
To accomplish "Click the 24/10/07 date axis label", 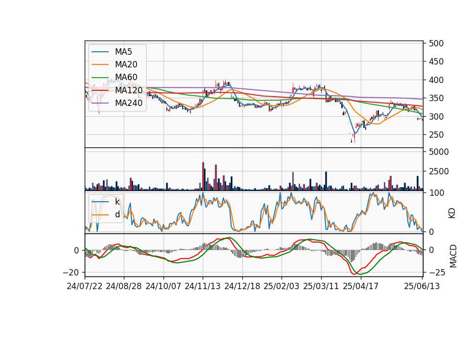I will click(164, 286).
